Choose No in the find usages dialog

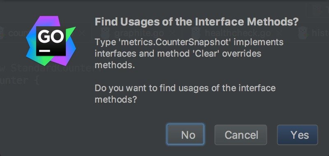185,134
